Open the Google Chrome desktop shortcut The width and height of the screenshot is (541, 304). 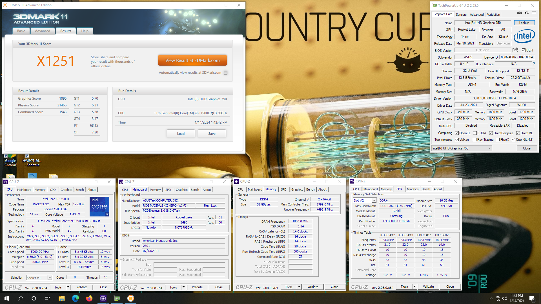[x=10, y=160]
